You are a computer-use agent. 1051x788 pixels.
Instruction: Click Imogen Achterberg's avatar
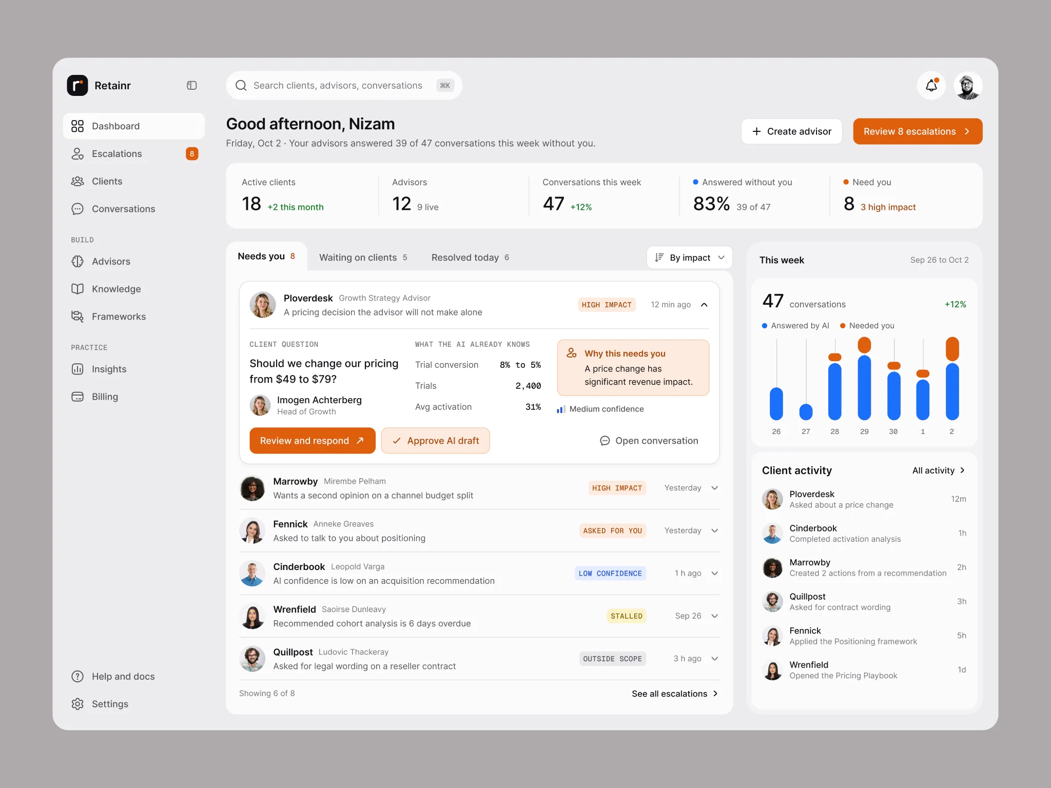pyautogui.click(x=260, y=405)
